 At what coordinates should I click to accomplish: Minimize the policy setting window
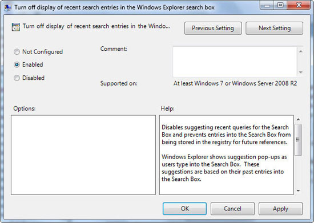click(267, 5)
